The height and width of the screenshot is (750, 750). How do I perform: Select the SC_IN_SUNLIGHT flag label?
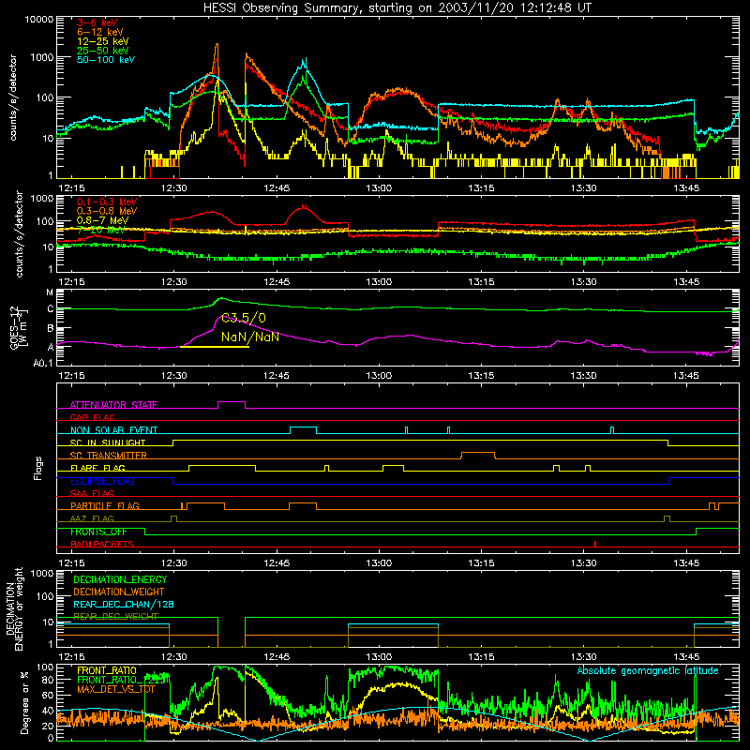(x=108, y=442)
